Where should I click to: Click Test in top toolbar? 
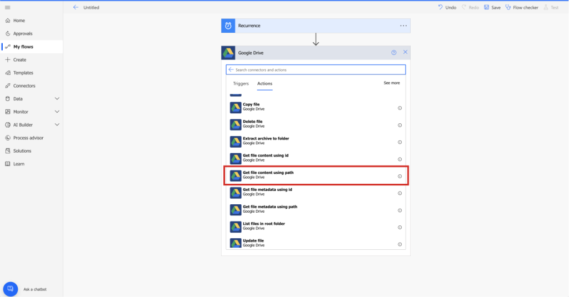[x=551, y=7]
